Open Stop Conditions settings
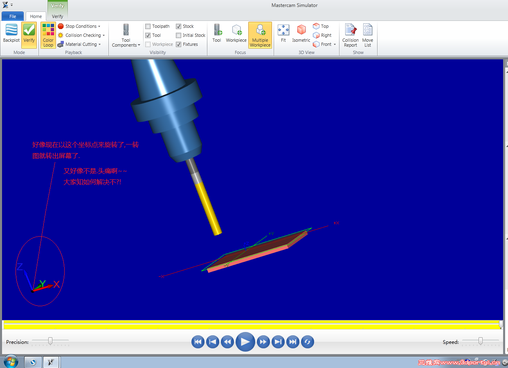 (x=79, y=26)
